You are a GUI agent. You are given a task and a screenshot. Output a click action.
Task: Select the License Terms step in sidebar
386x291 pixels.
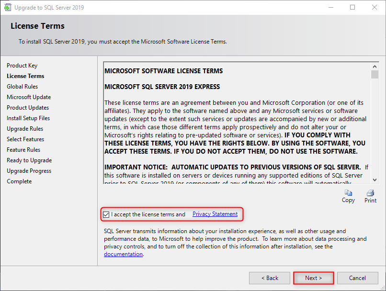point(25,76)
